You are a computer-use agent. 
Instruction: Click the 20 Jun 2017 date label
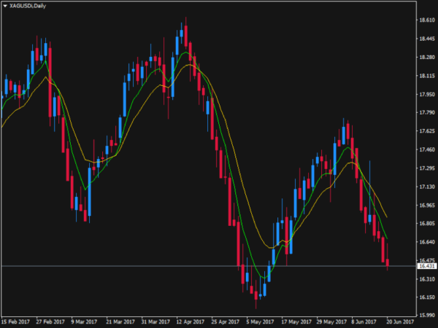click(400, 322)
